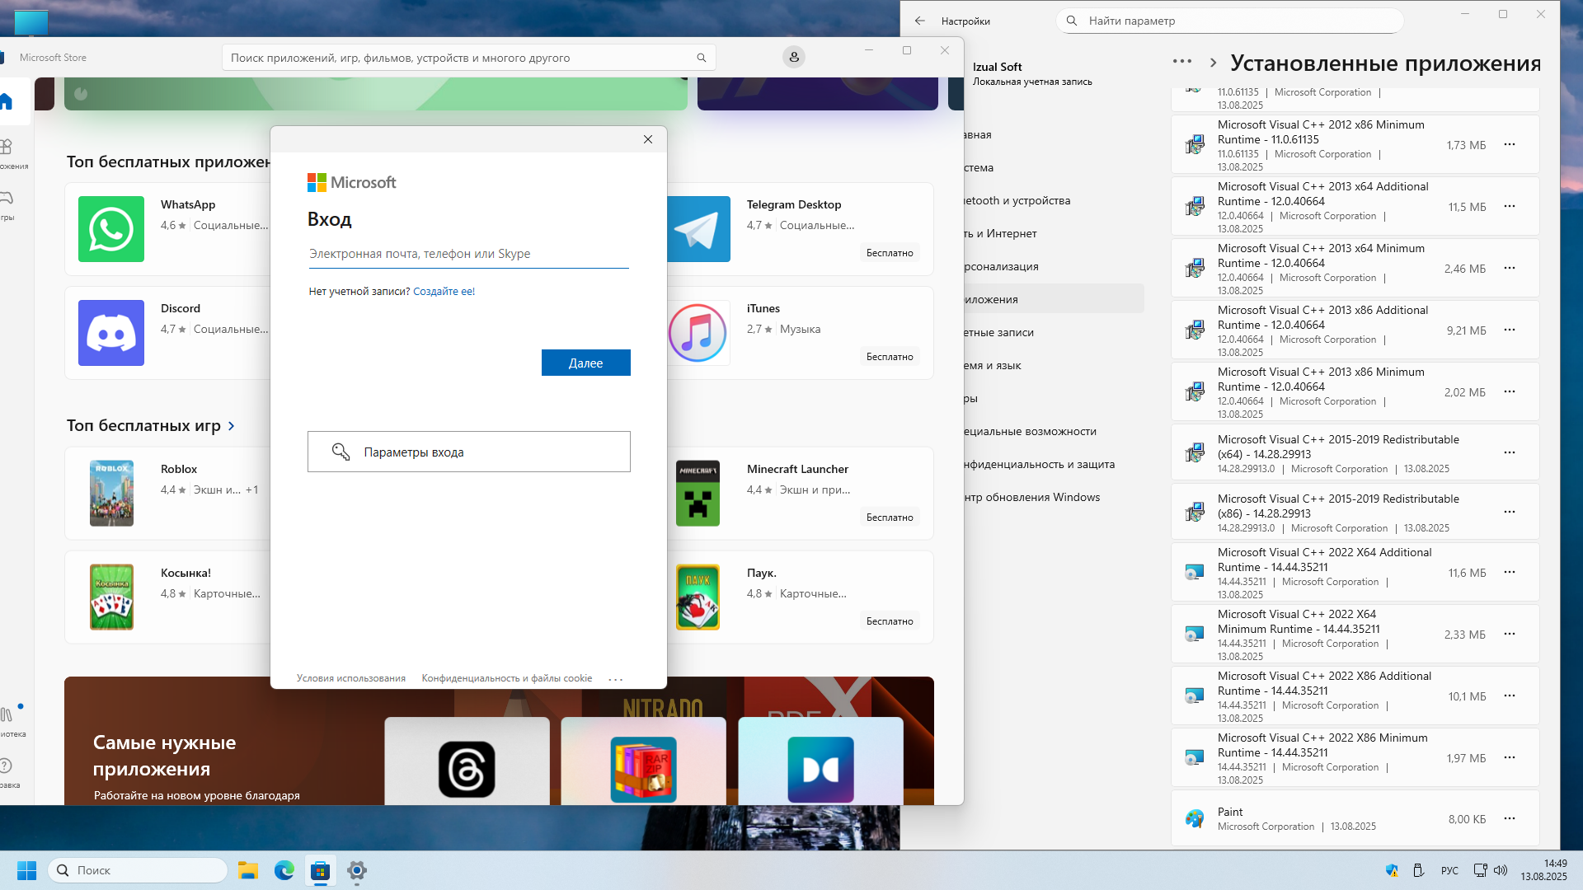Open the Telegram Desktop app icon
Image resolution: width=1583 pixels, height=890 pixels.
coord(698,229)
